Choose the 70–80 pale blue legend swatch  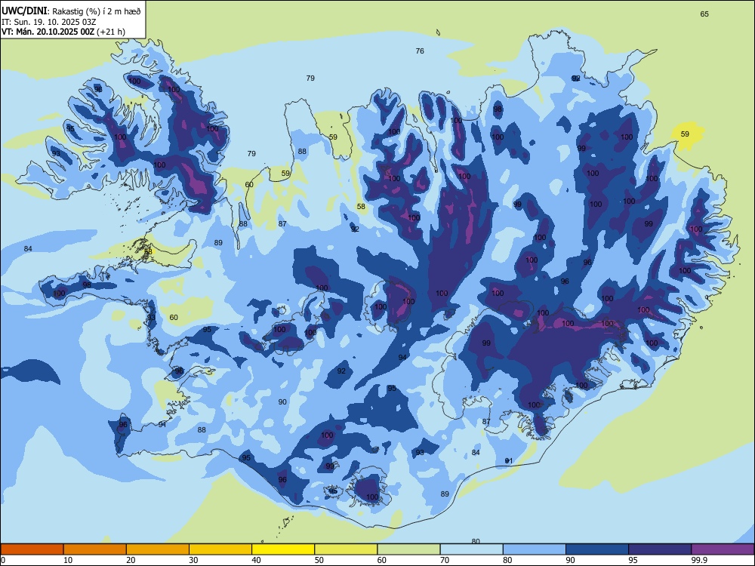471,549
